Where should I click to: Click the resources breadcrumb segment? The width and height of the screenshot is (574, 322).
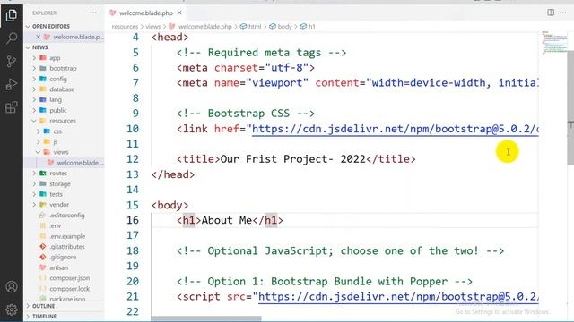tap(125, 27)
